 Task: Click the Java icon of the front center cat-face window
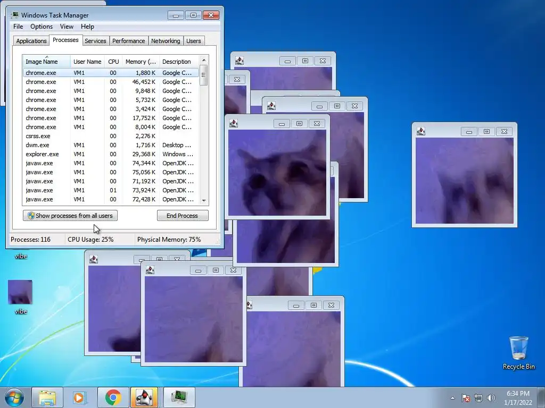(x=234, y=123)
